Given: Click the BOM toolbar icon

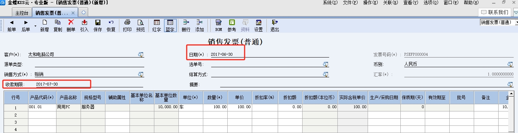Looking at the screenshot, I should pyautogui.click(x=219, y=26).
